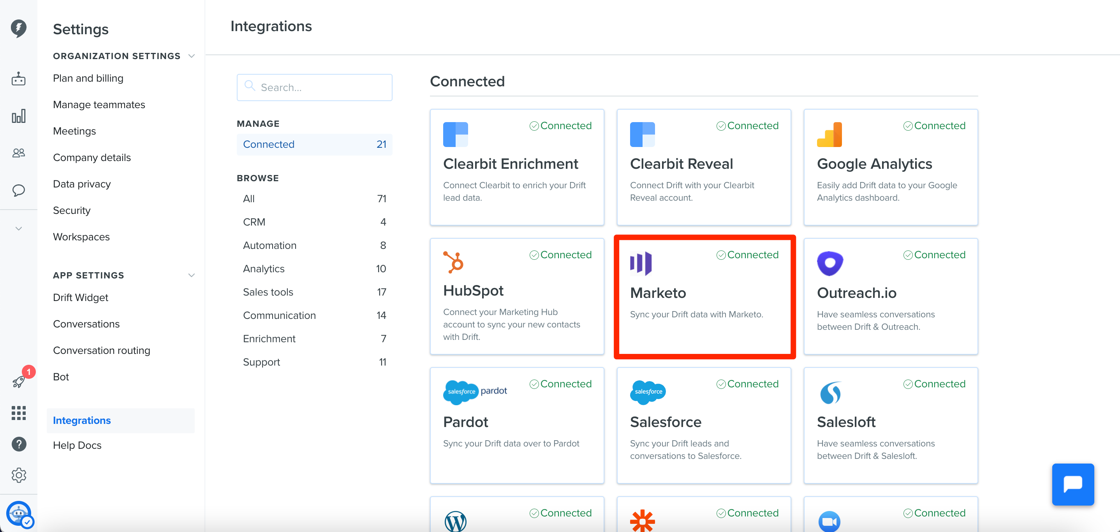
Task: Open the Drift Widget settings
Action: 81,297
